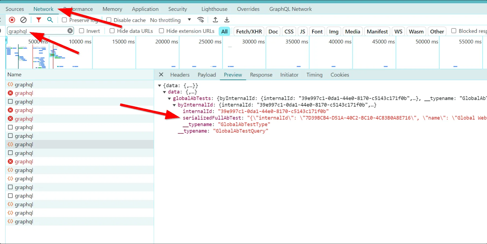Open the No throttling dropdown
The width and height of the screenshot is (487, 244).
tap(170, 20)
